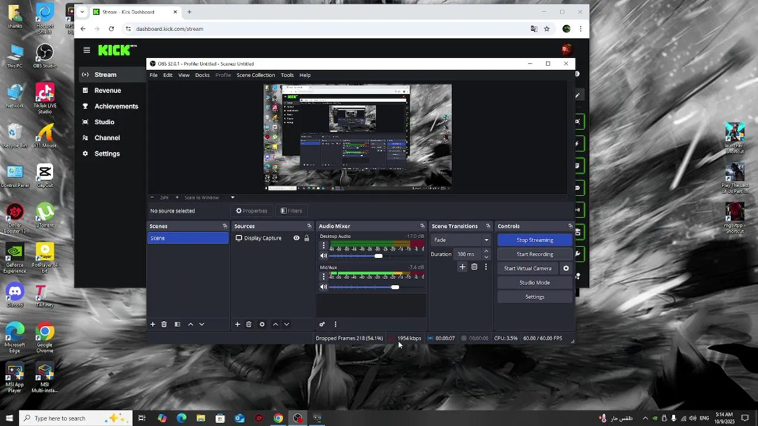Increase the transition duration value
The width and height of the screenshot is (758, 426).
coord(487,251)
